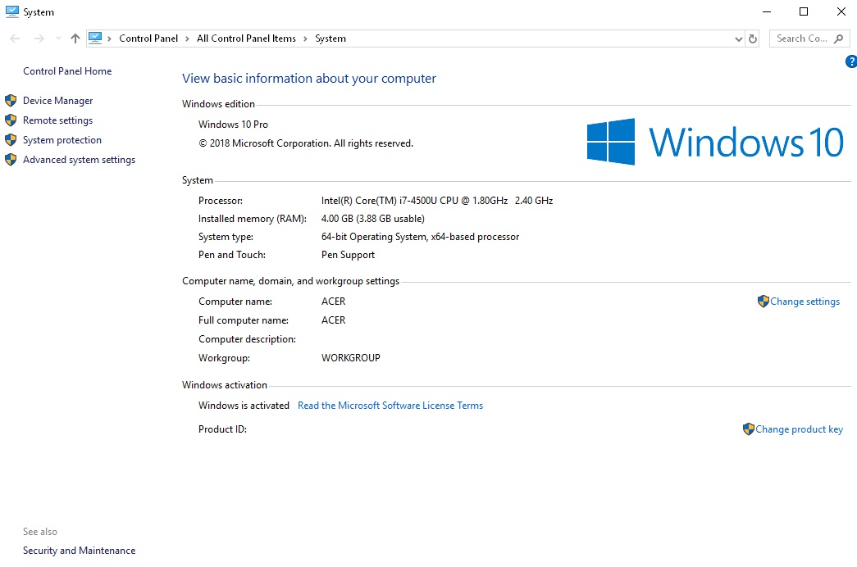Click the back navigation arrow

pyautogui.click(x=15, y=39)
